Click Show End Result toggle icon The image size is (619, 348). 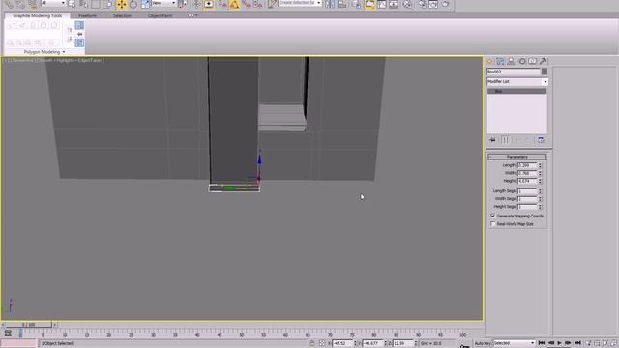pyautogui.click(x=505, y=140)
